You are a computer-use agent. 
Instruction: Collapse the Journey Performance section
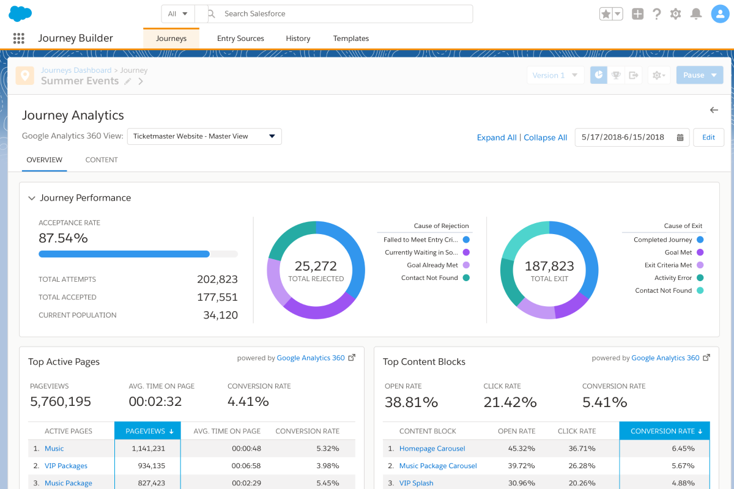click(32, 198)
